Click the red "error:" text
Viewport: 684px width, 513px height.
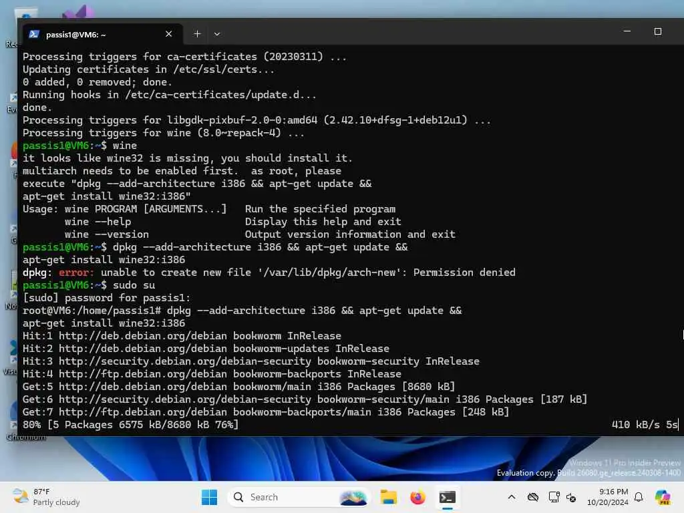tap(76, 273)
